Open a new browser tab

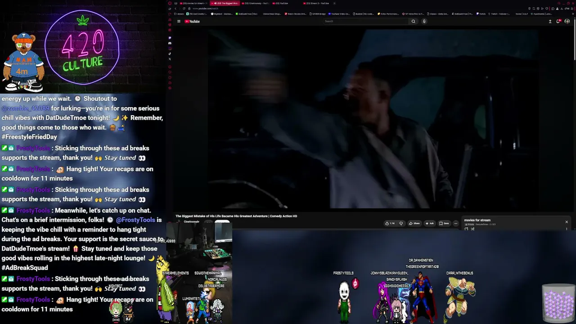[x=334, y=3]
